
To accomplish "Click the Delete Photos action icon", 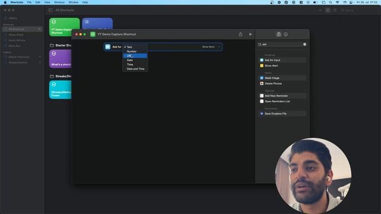I will [x=262, y=83].
